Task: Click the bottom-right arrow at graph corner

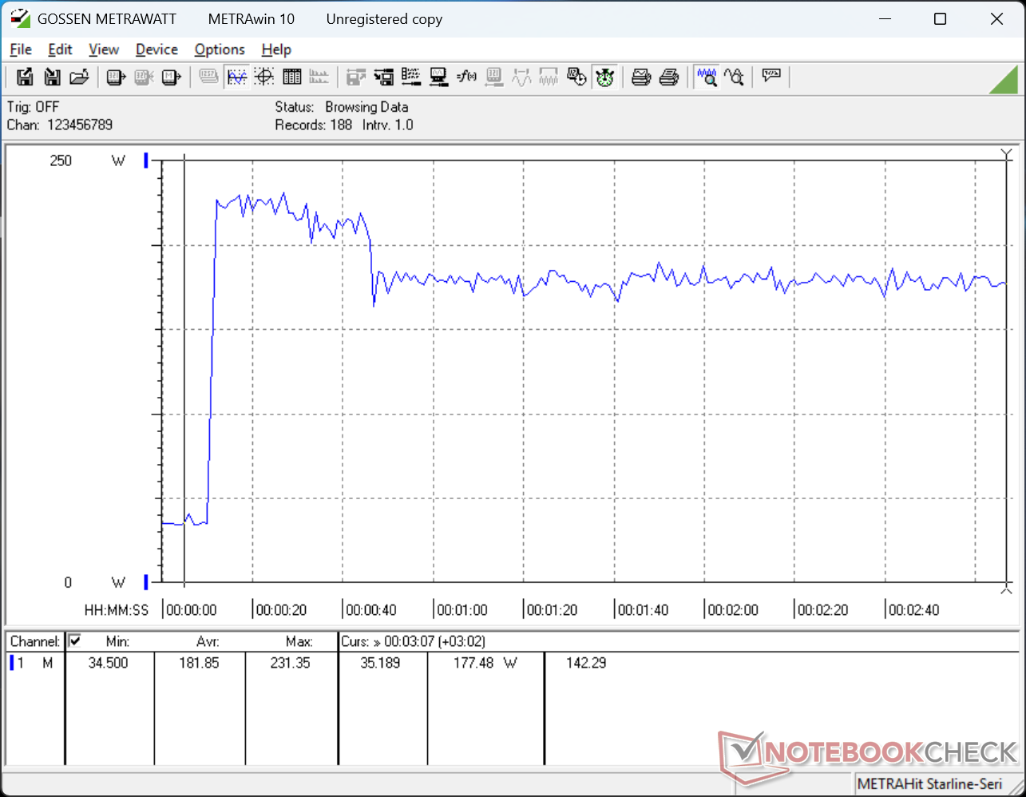Action: point(1006,589)
